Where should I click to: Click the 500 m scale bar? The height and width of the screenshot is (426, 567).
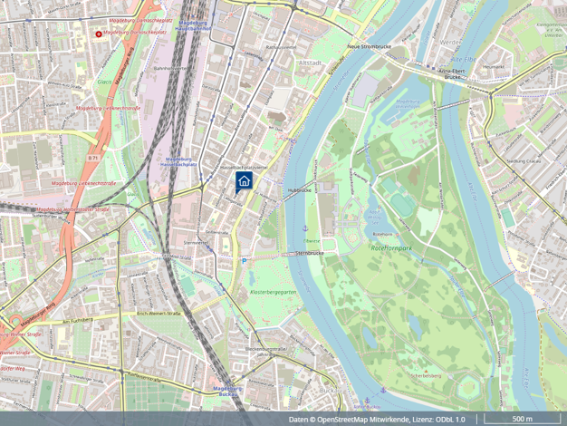(x=522, y=419)
